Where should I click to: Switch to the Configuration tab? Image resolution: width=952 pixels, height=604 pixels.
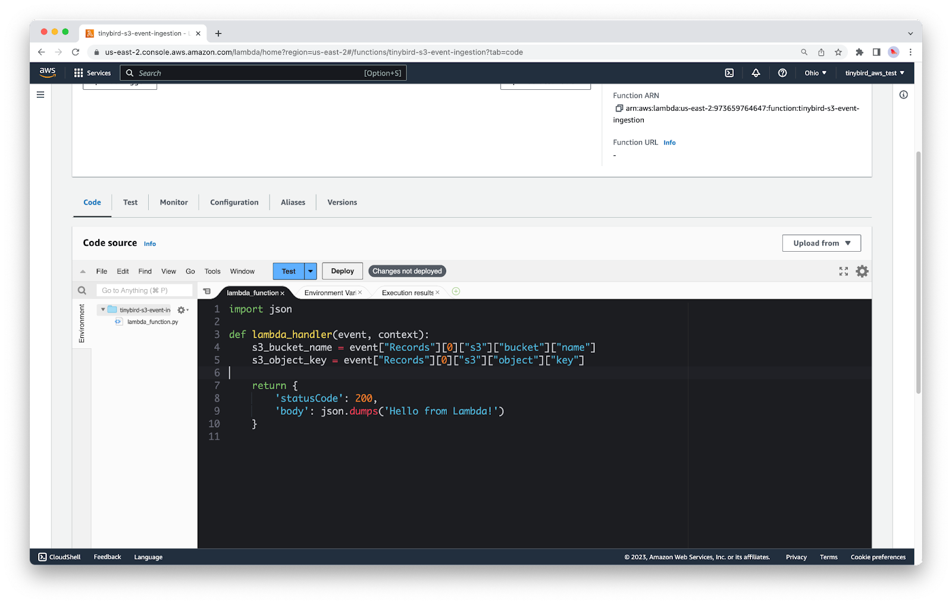(x=234, y=202)
